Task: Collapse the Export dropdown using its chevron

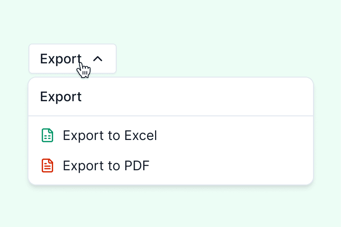Action: pyautogui.click(x=98, y=59)
